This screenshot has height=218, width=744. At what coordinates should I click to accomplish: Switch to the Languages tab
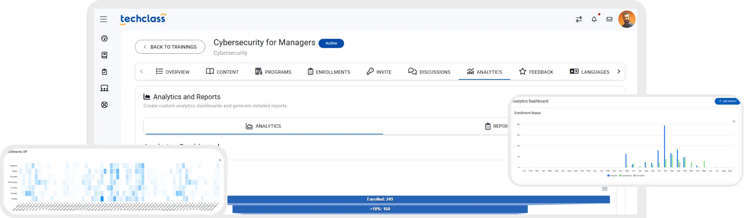point(590,72)
